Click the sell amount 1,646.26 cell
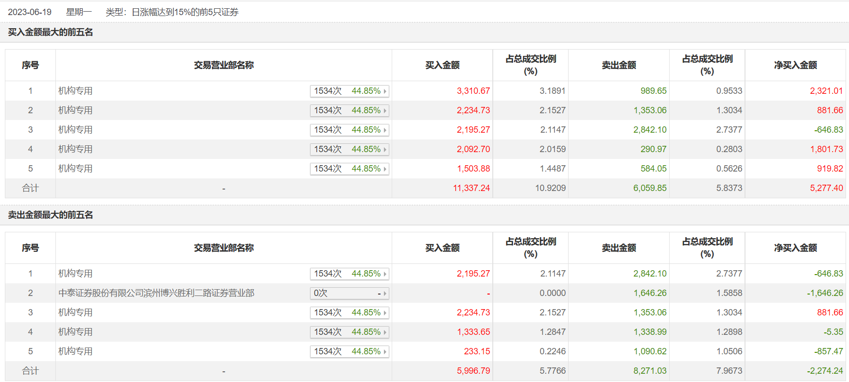Image resolution: width=849 pixels, height=382 pixels. tap(650, 293)
